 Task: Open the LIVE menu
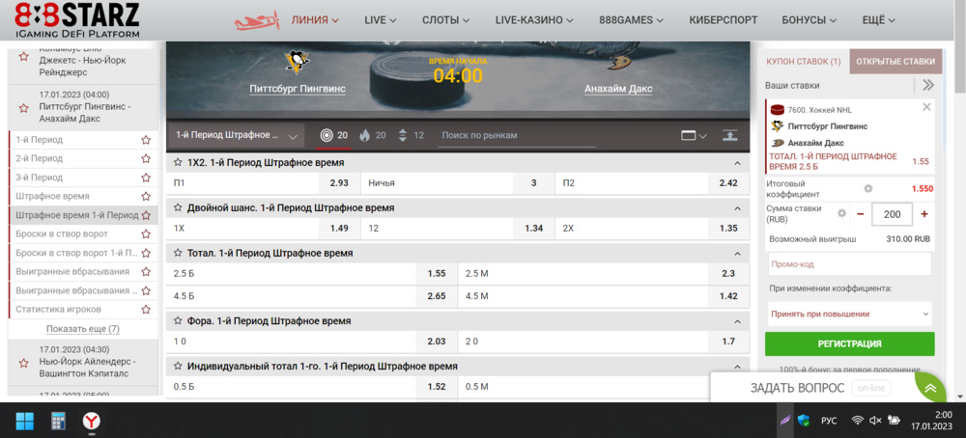coord(380,20)
